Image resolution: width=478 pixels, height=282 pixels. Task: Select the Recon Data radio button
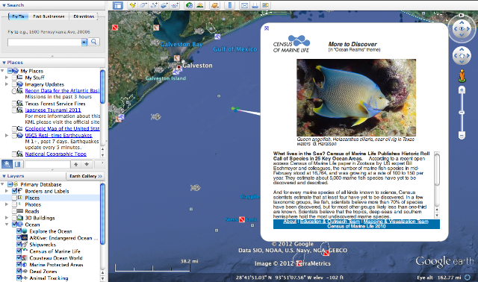pos(14,91)
